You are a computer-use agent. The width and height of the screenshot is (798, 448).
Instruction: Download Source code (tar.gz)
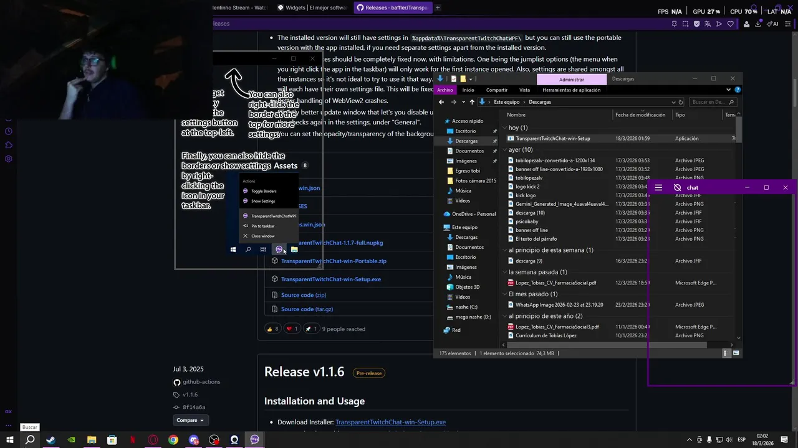(307, 309)
